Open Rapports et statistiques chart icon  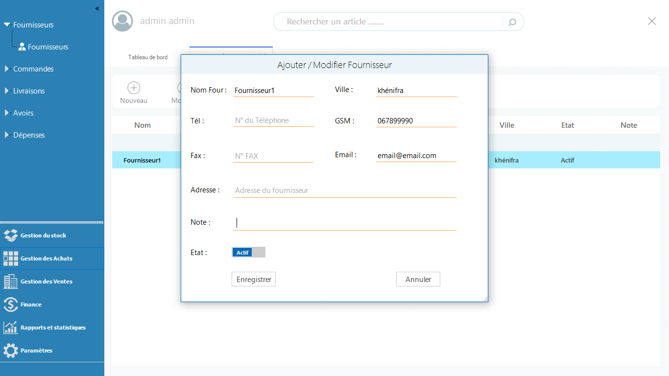tap(11, 328)
